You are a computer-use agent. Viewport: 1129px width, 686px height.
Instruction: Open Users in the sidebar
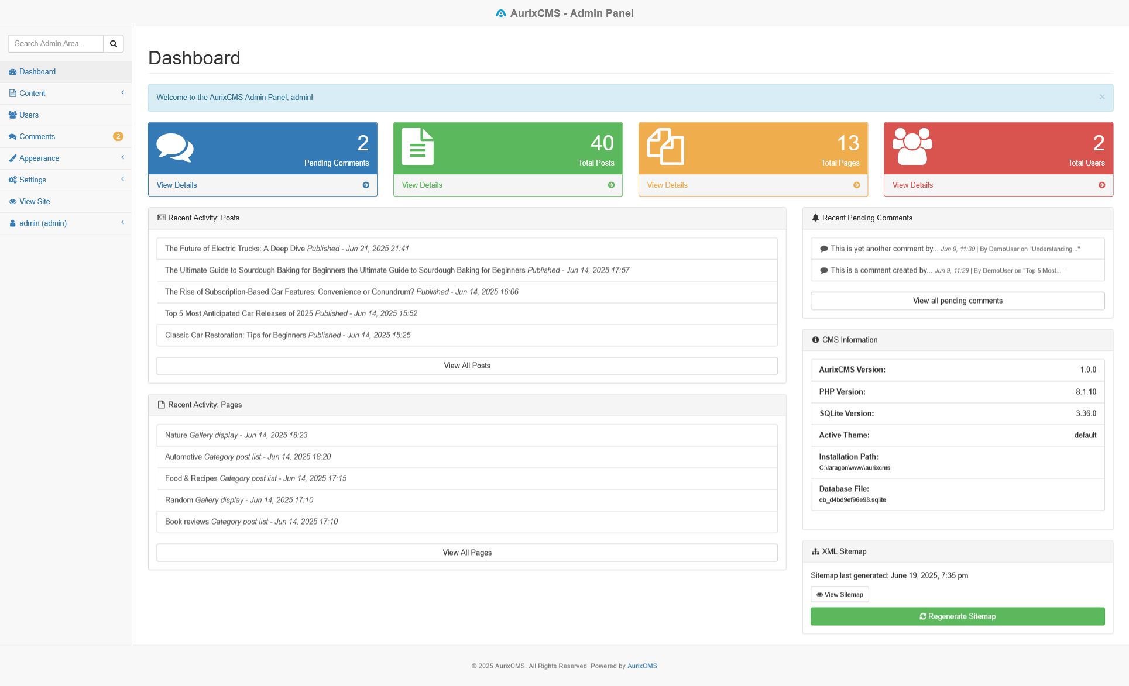pos(29,115)
